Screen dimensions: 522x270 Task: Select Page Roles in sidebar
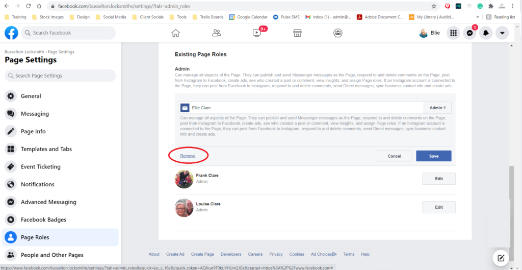coord(60,237)
